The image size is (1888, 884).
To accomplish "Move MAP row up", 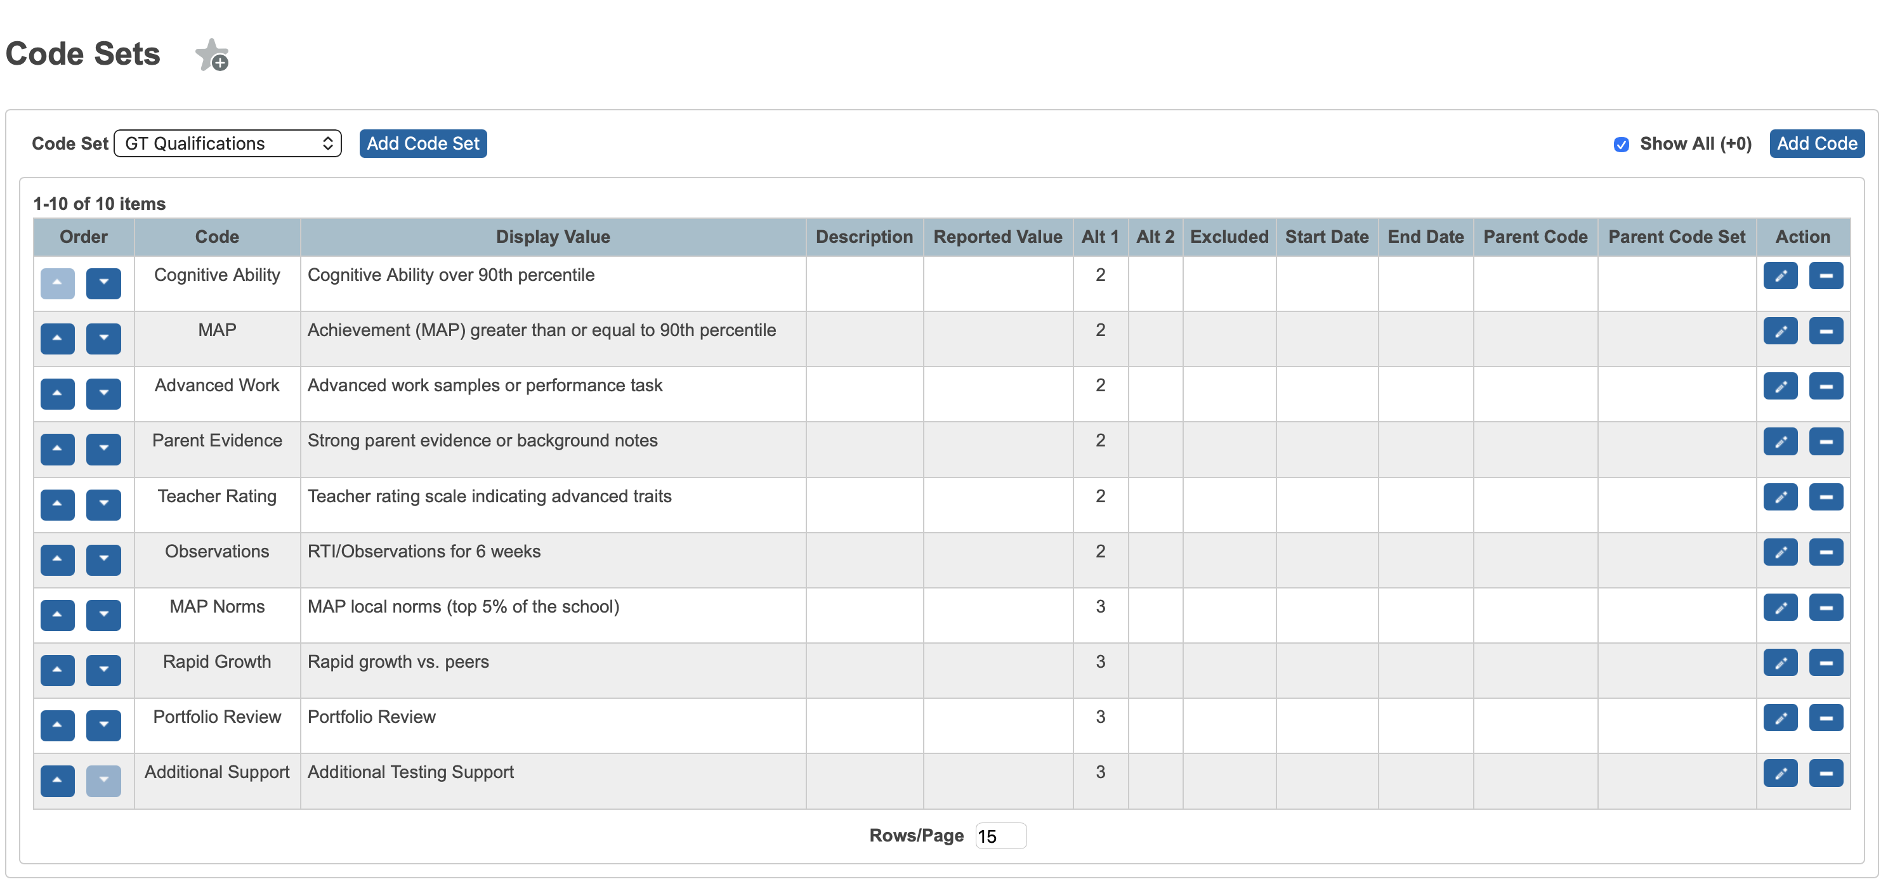I will (57, 339).
